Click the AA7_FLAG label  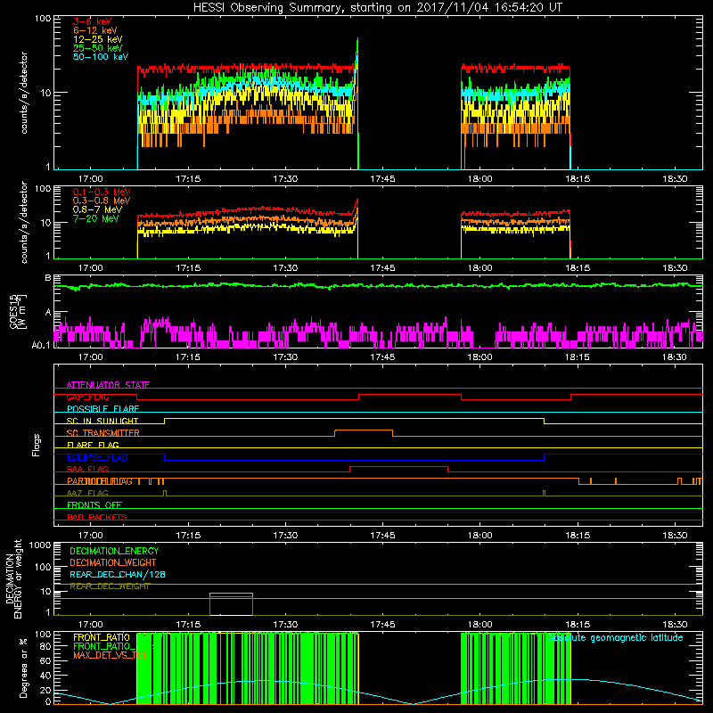pyautogui.click(x=87, y=493)
